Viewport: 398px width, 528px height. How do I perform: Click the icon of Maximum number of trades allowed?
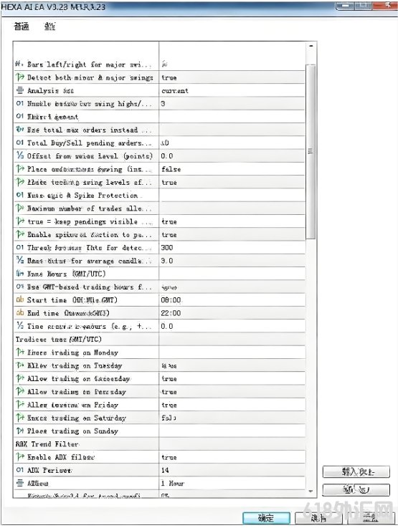[20, 208]
